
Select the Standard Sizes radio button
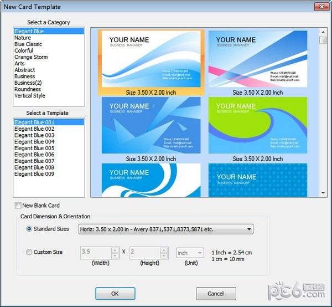point(29,229)
